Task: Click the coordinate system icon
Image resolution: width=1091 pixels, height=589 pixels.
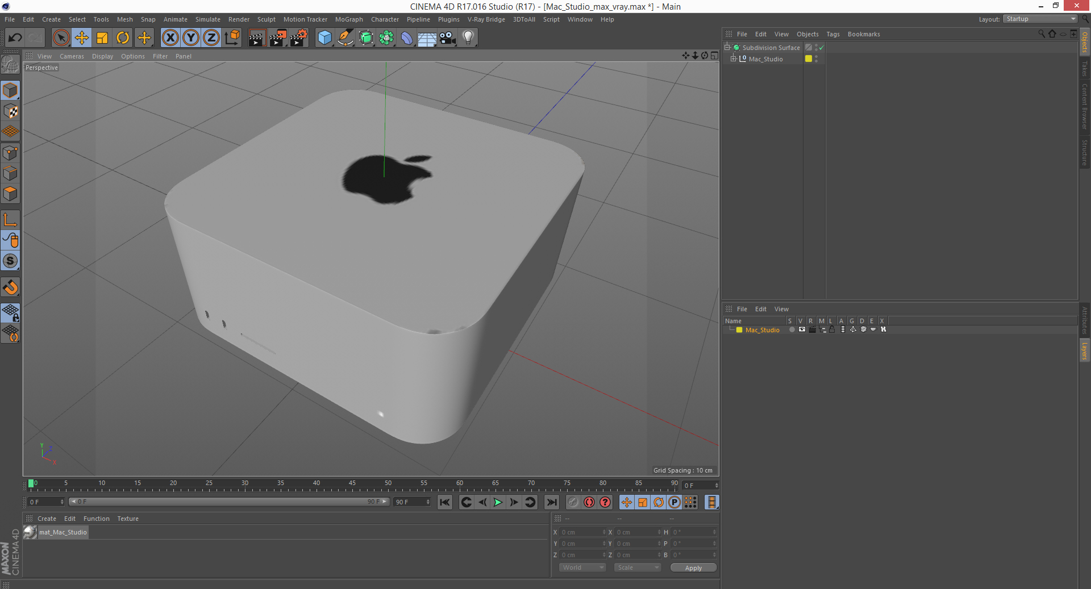Action: coord(232,38)
